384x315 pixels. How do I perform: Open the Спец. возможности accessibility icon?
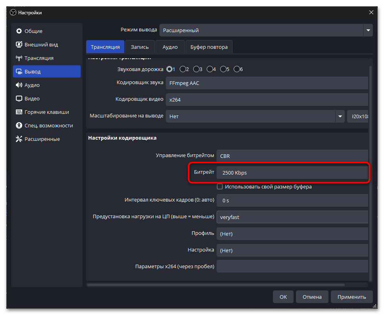(19, 125)
